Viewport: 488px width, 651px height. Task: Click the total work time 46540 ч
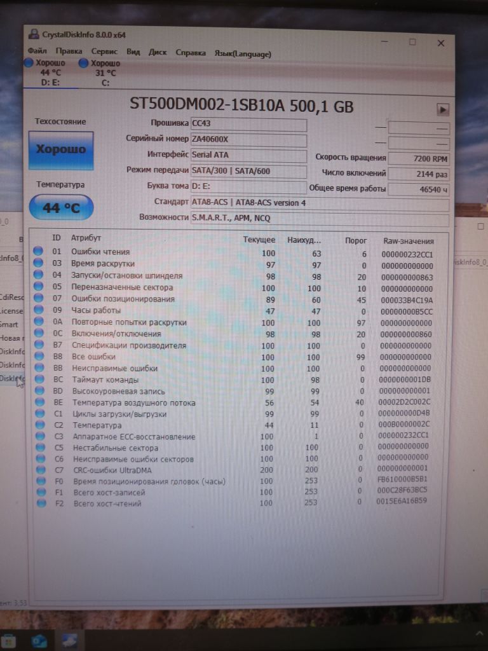click(418, 189)
